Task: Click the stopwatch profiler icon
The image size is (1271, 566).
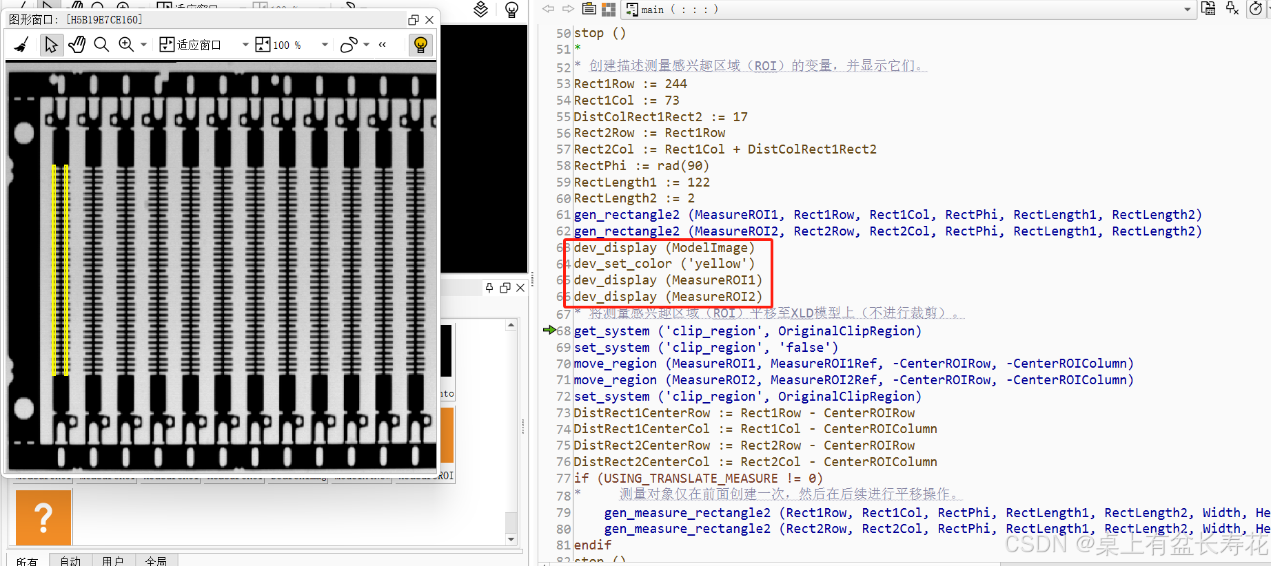Action: [1256, 9]
